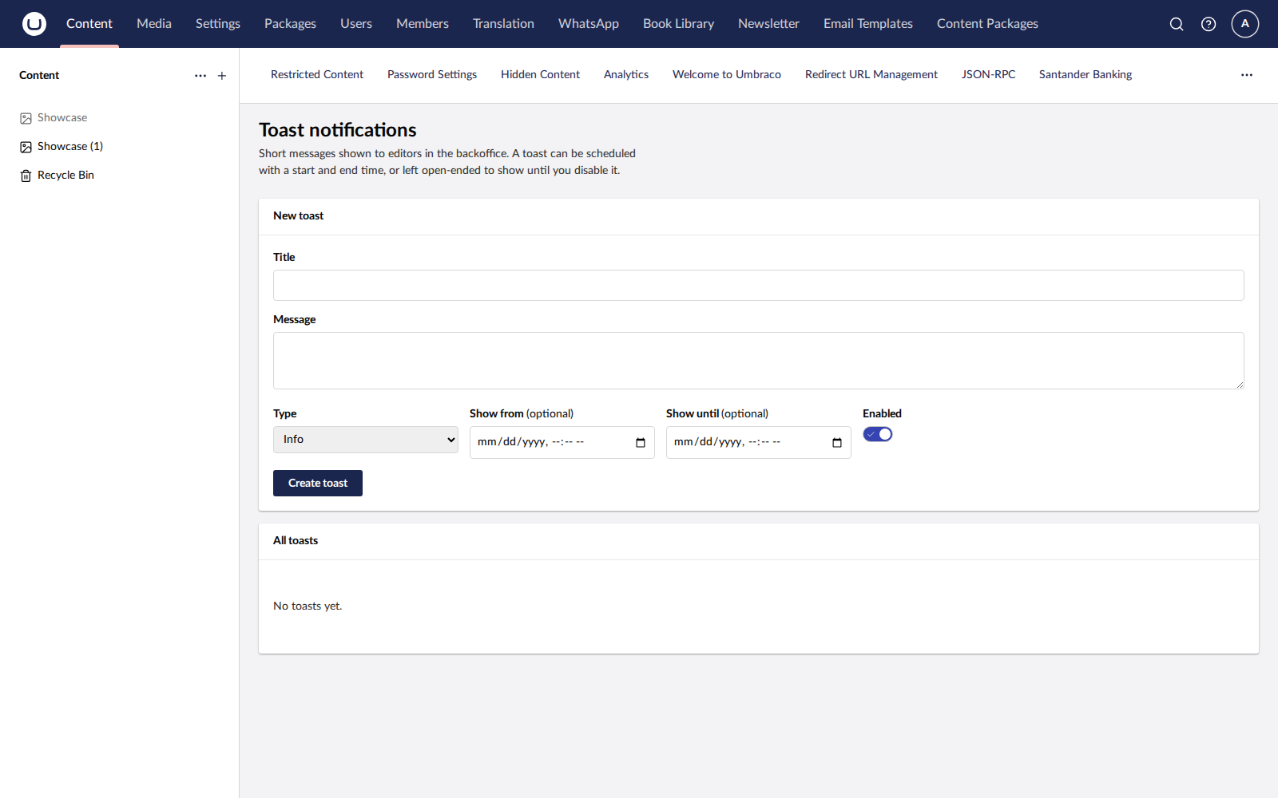Open the Settings section

click(x=218, y=24)
